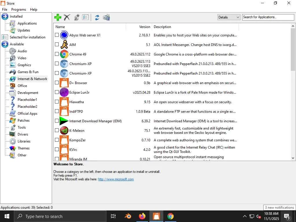Click the application list vertical scrollbar thumb
This screenshot has width=296, height=222.
(x=293, y=49)
